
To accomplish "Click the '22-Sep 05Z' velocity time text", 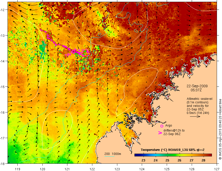I will 196,109.
